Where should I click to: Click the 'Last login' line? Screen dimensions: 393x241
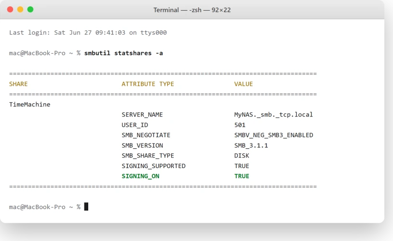coord(88,33)
